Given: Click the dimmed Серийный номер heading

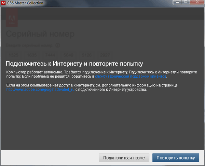Looking at the screenshot, I should coord(40,34).
